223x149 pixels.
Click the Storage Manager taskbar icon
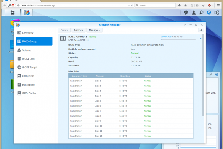click(27, 13)
